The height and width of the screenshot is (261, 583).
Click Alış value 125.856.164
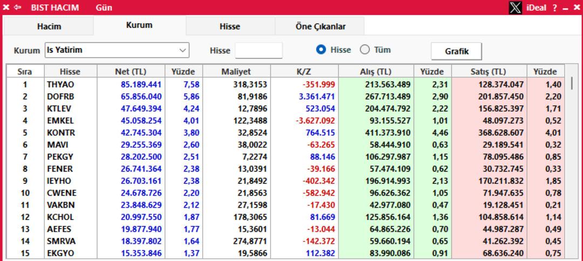point(389,217)
